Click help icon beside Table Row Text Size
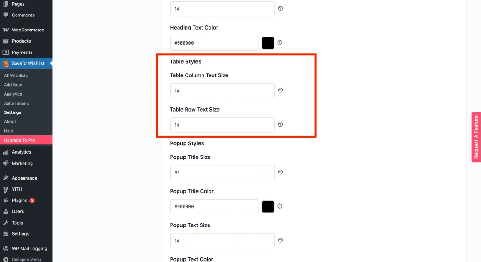This screenshot has width=481, height=262. pos(280,125)
